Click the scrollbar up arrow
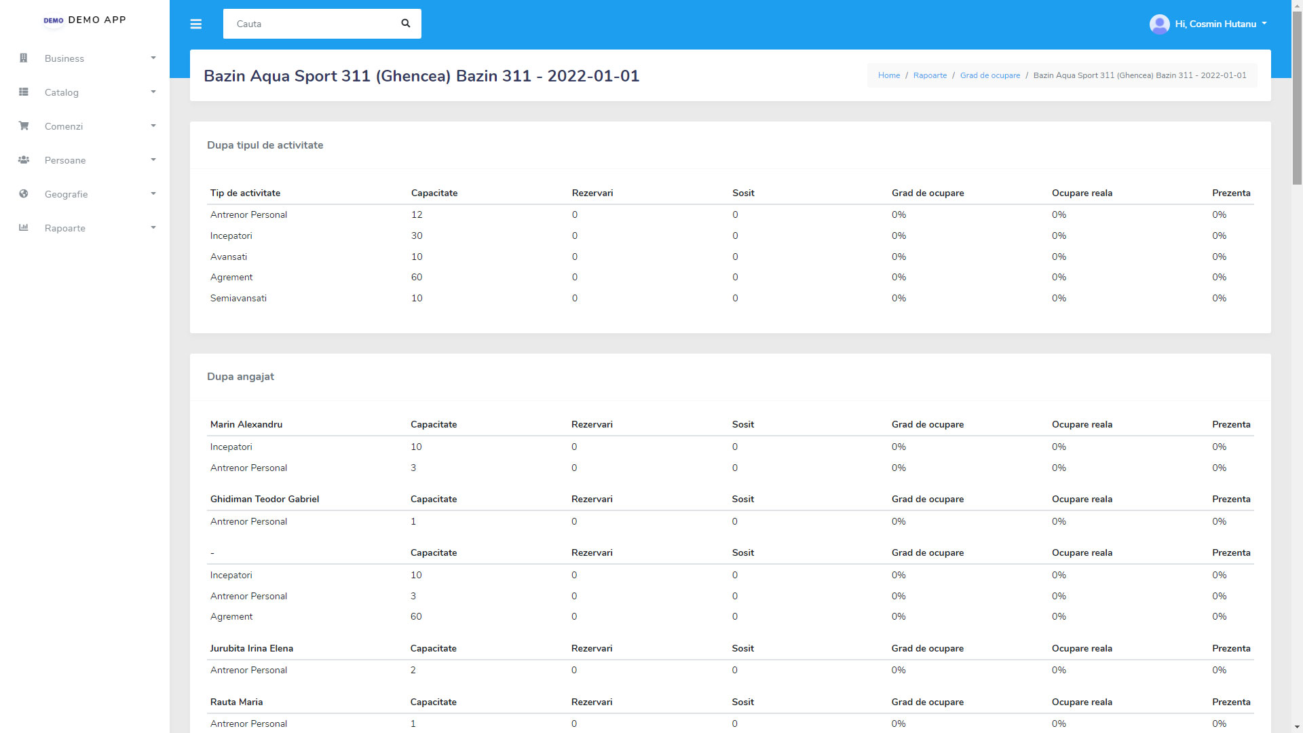This screenshot has height=733, width=1303. pyautogui.click(x=1297, y=5)
